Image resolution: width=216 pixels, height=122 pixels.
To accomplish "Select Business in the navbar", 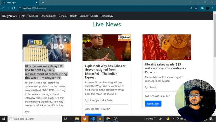I will pos(33,16).
